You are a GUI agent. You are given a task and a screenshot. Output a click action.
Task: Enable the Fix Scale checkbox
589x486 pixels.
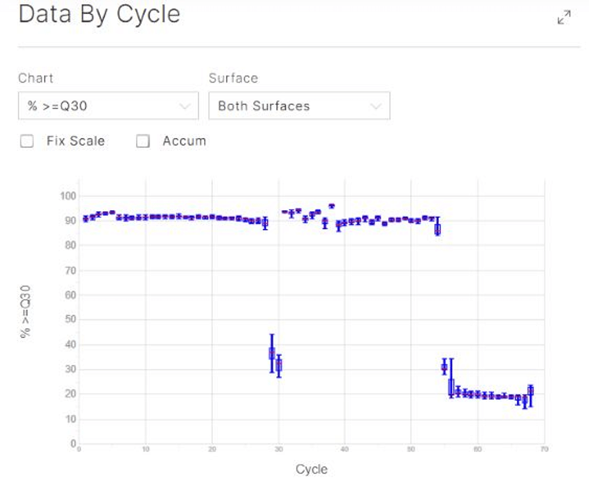27,141
